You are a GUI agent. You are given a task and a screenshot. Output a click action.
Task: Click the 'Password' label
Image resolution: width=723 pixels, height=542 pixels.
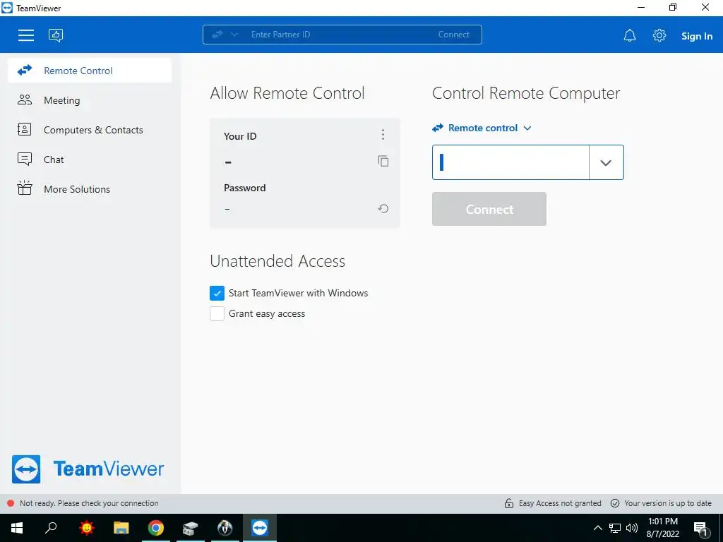(245, 188)
